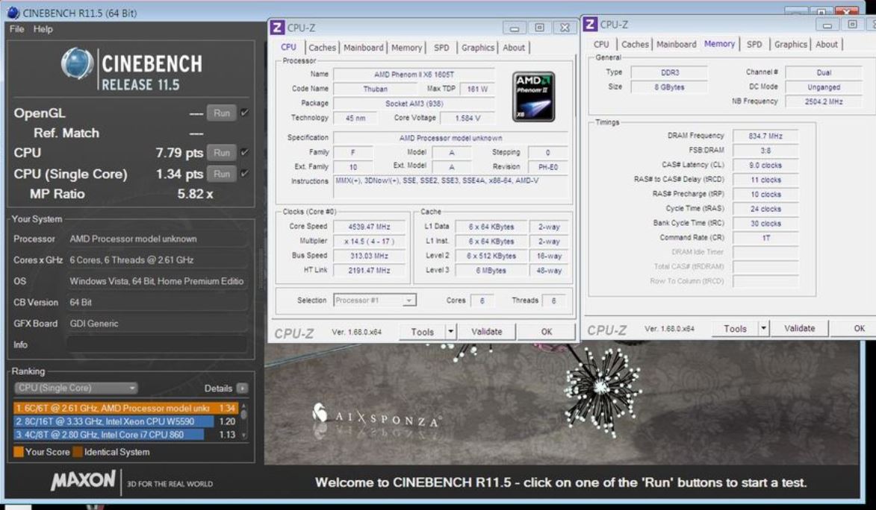This screenshot has height=510, width=876.
Task: Click the Cinebench globe logo icon
Action: tap(77, 63)
